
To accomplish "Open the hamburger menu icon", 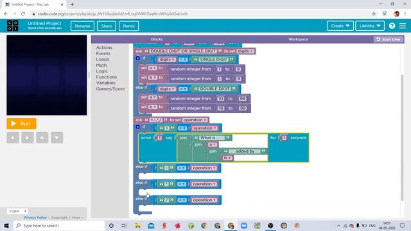I will click(x=403, y=26).
